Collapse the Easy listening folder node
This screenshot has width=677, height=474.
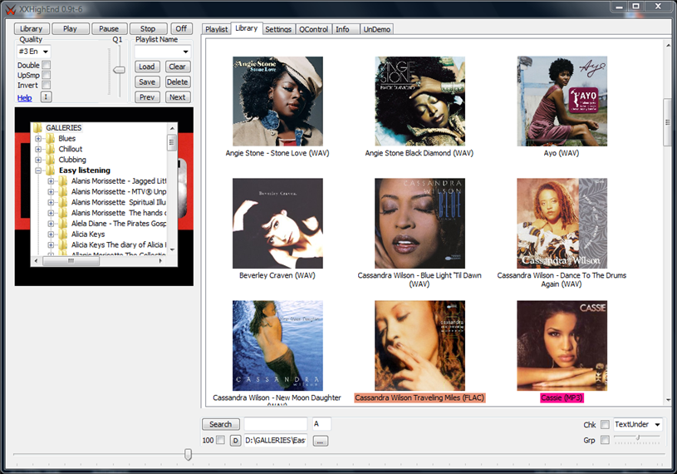38,170
